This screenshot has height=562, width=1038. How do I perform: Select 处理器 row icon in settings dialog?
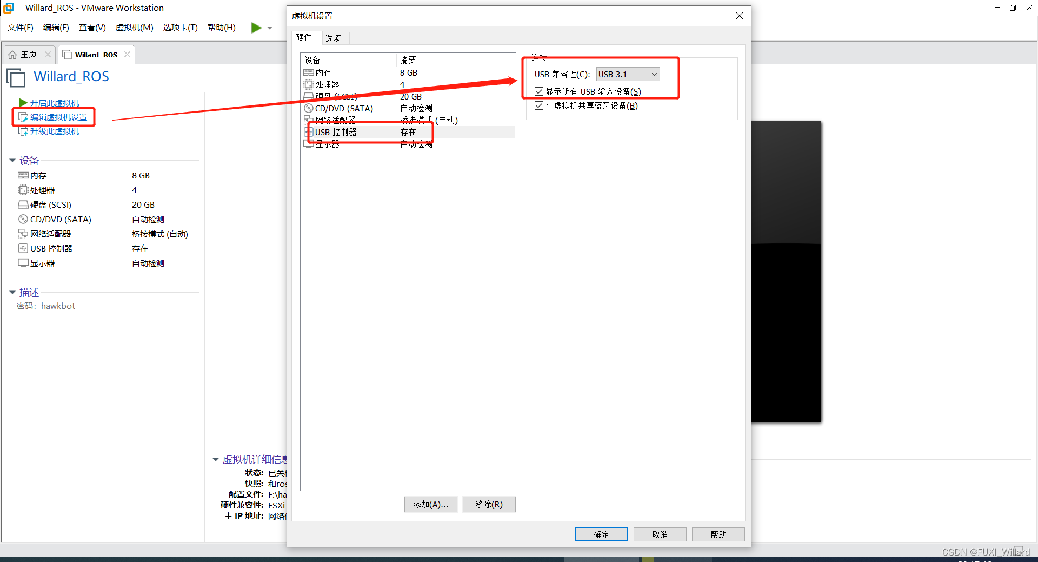[x=309, y=84]
